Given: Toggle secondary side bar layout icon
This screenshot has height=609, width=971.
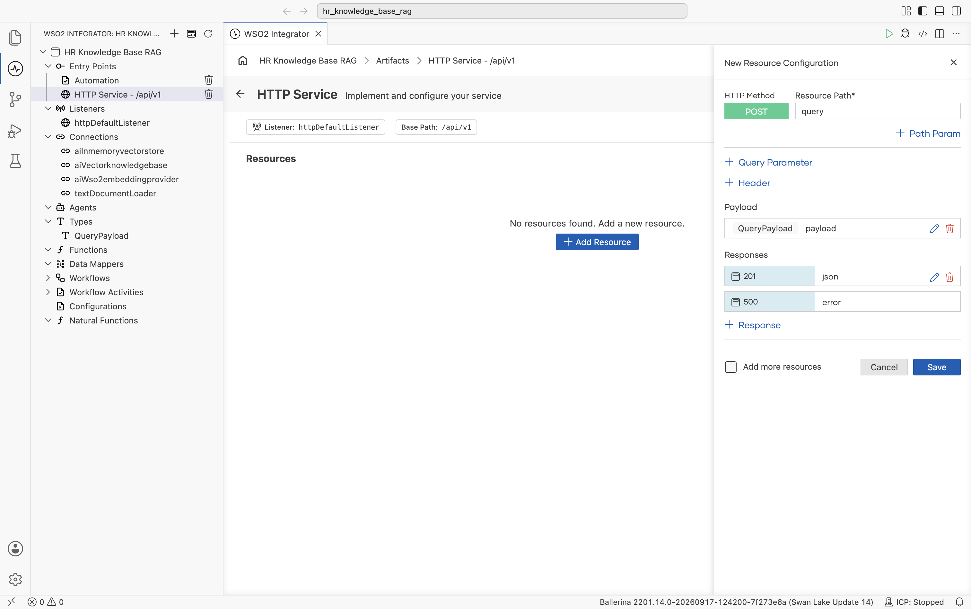Looking at the screenshot, I should tap(956, 11).
